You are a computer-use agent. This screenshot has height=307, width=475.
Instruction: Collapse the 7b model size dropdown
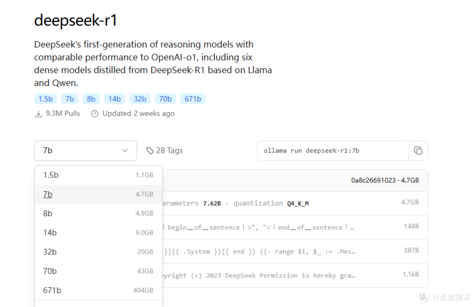tap(86, 150)
